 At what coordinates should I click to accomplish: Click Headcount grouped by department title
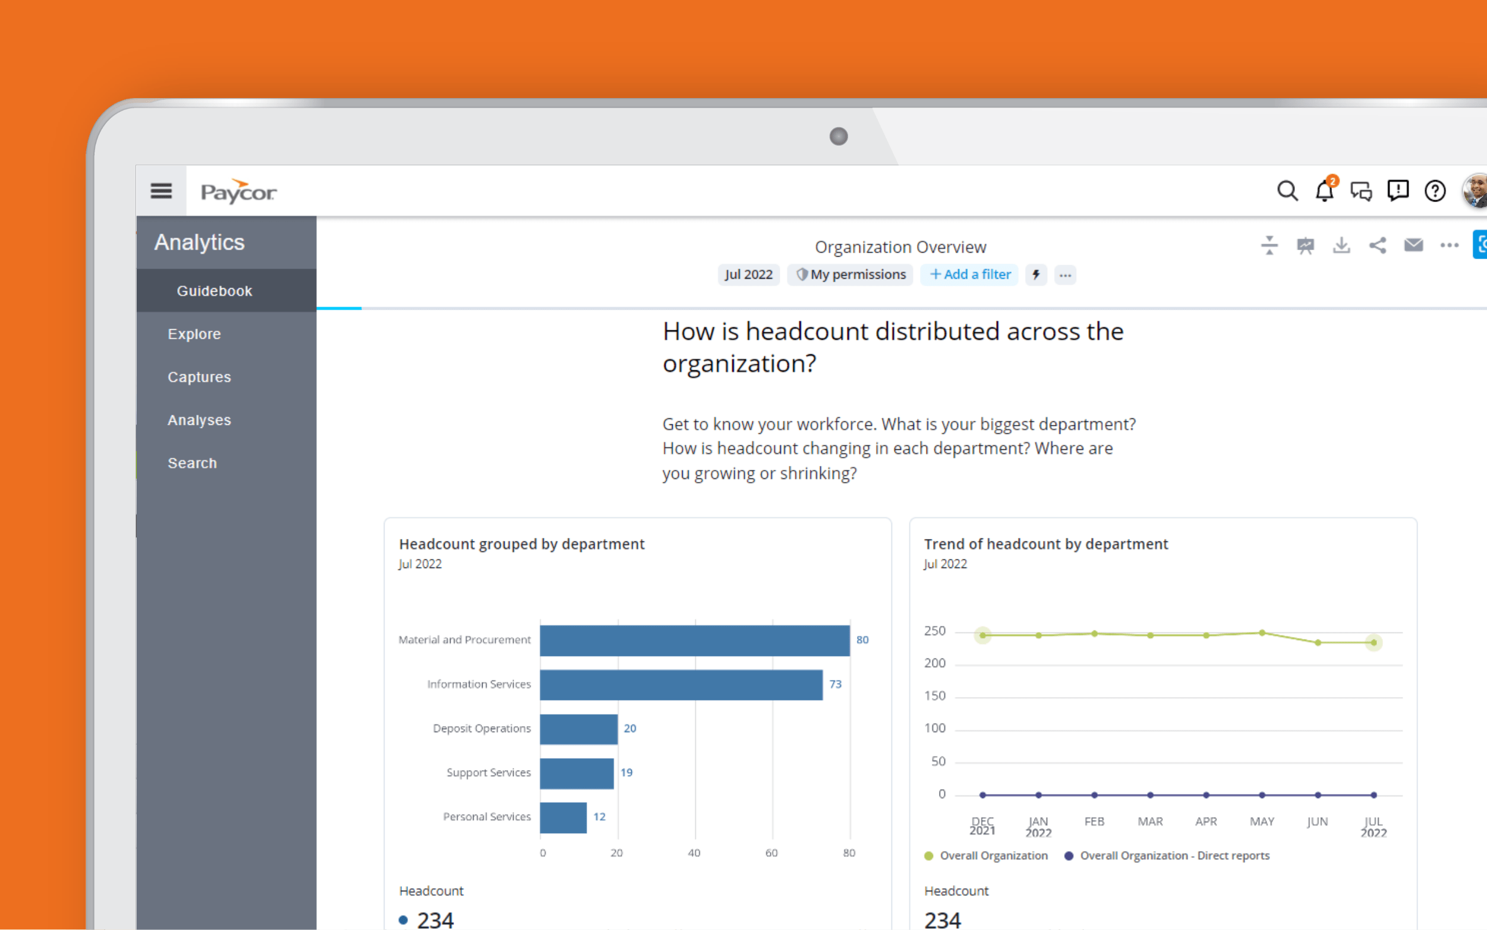click(x=521, y=544)
